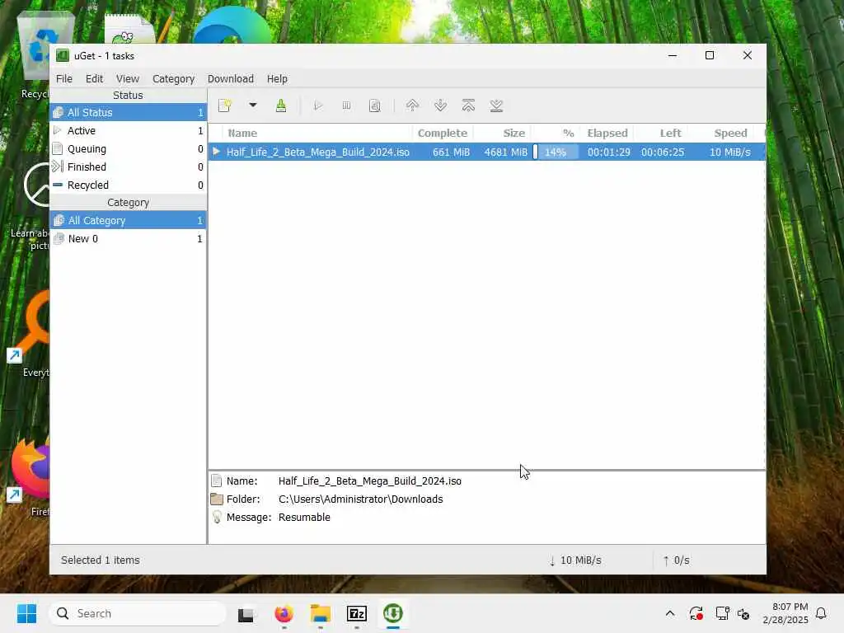
Task: Open the Help menu
Action: (x=277, y=78)
